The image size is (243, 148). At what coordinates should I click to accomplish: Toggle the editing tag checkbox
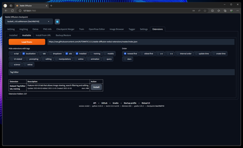(x=43, y=59)
